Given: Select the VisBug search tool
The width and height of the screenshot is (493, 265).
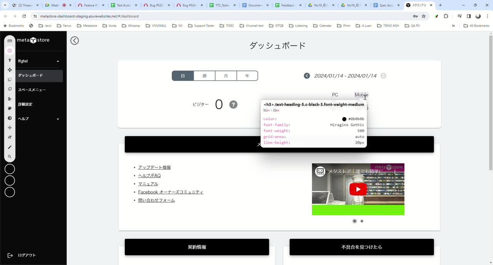Looking at the screenshot, I should coord(10,156).
